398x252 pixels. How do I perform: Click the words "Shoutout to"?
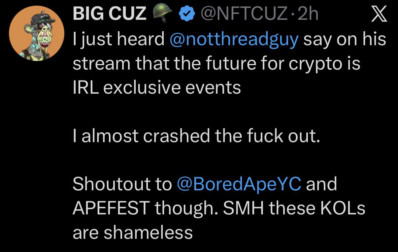(x=122, y=184)
